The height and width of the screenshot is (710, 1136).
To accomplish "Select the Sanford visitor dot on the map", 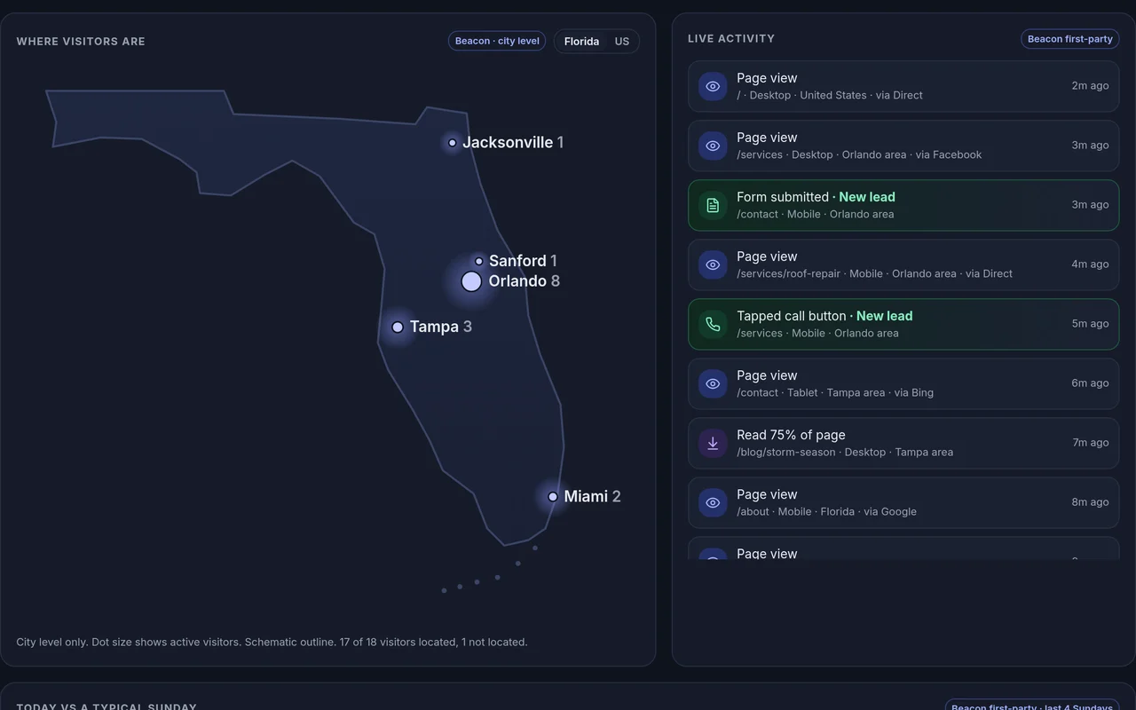I will point(479,261).
